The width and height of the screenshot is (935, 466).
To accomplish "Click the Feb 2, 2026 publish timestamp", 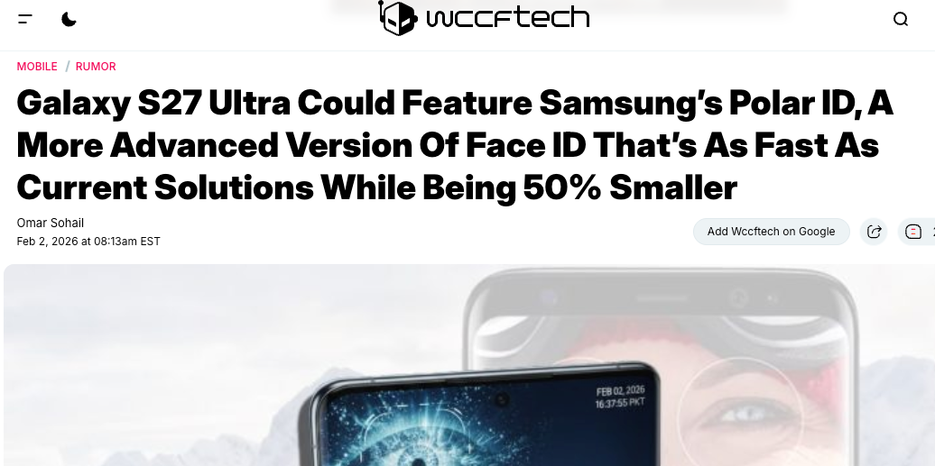I will [88, 242].
